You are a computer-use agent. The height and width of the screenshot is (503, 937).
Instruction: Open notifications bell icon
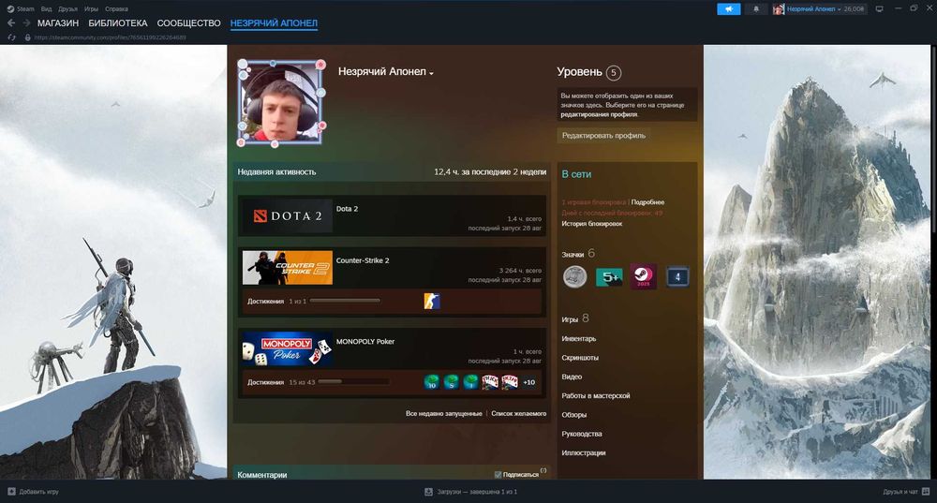pos(756,9)
